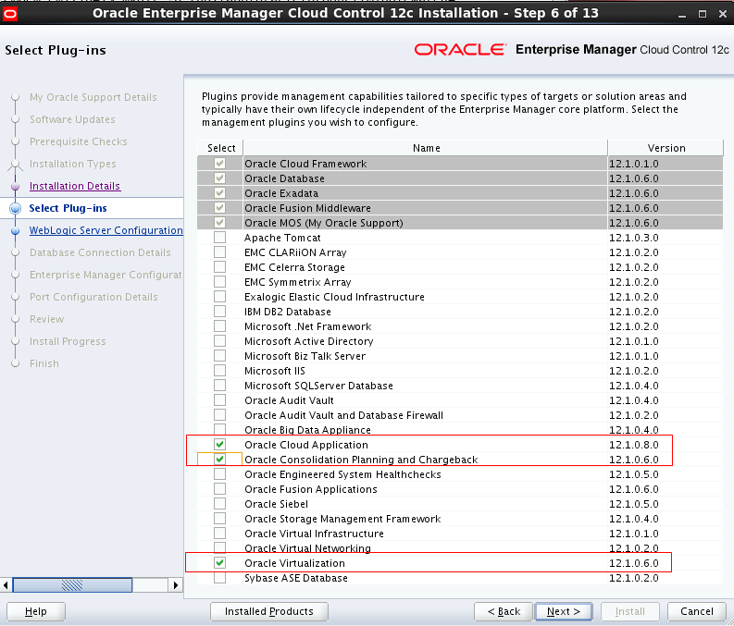Click the Database Connection Details step label
The image size is (734, 626).
coord(100,252)
